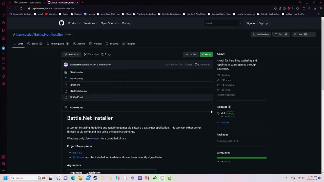
Task: Switch to the Pull requests tab
Action: (58, 44)
